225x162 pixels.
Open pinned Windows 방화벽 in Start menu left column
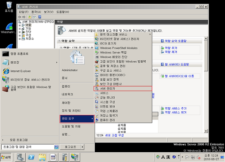(x=30, y=88)
